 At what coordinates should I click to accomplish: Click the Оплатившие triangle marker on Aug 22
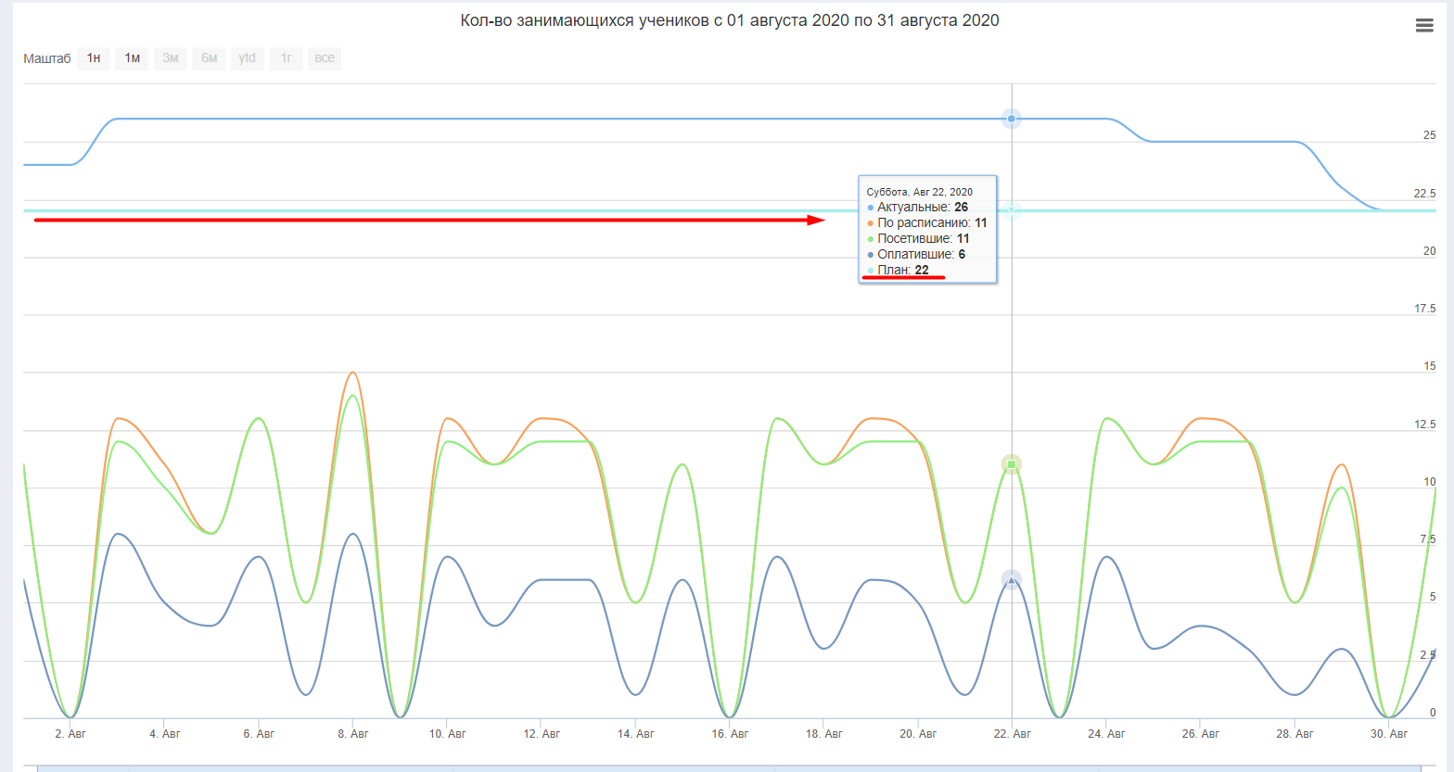pyautogui.click(x=1012, y=579)
